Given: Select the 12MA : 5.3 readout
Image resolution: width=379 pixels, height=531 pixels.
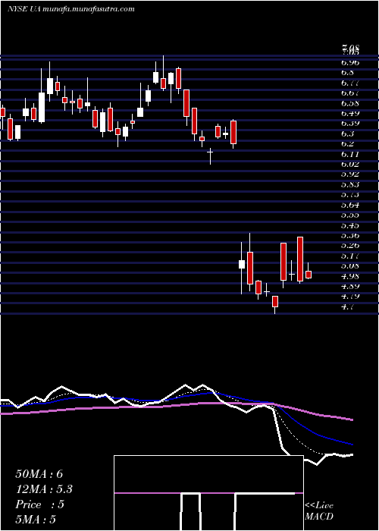Looking at the screenshot, I should pos(44,489).
